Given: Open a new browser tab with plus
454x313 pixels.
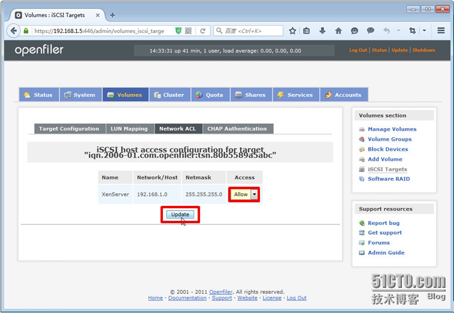Looking at the screenshot, I should click(x=113, y=15).
